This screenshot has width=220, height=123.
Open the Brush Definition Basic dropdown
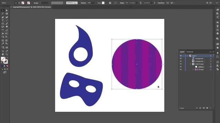point(79,3)
